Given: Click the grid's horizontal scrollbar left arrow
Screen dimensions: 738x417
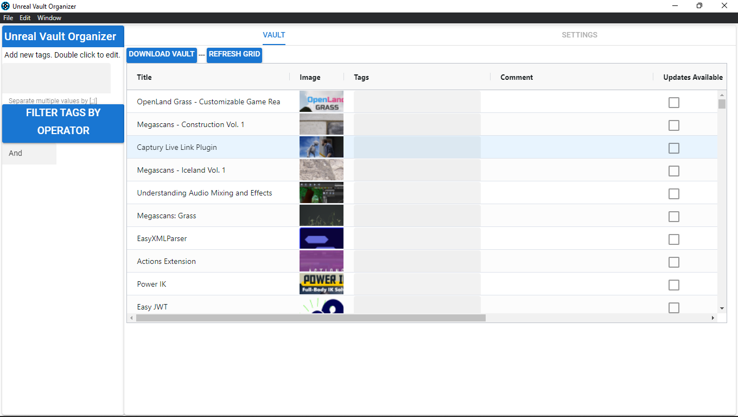Looking at the screenshot, I should pyautogui.click(x=131, y=318).
